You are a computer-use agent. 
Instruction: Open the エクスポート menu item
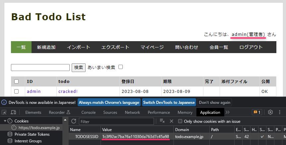[115, 47]
